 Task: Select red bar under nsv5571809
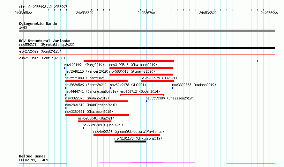click(x=96, y=81)
